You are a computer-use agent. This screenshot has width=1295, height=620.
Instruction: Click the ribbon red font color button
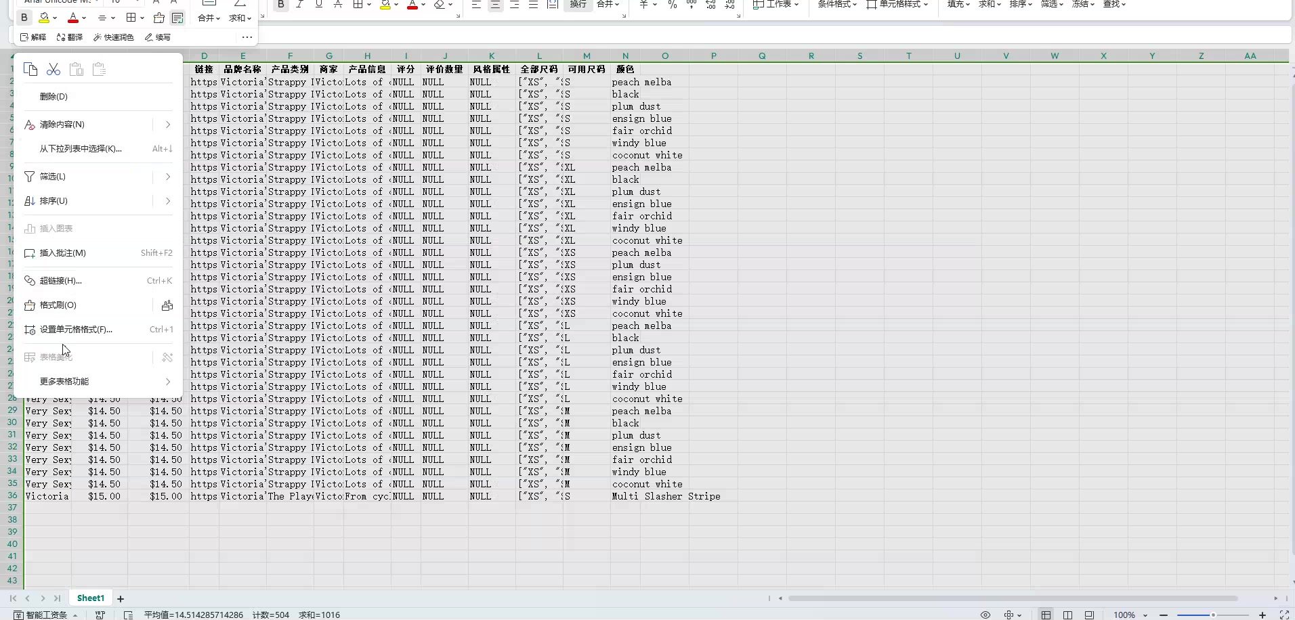[x=412, y=4]
